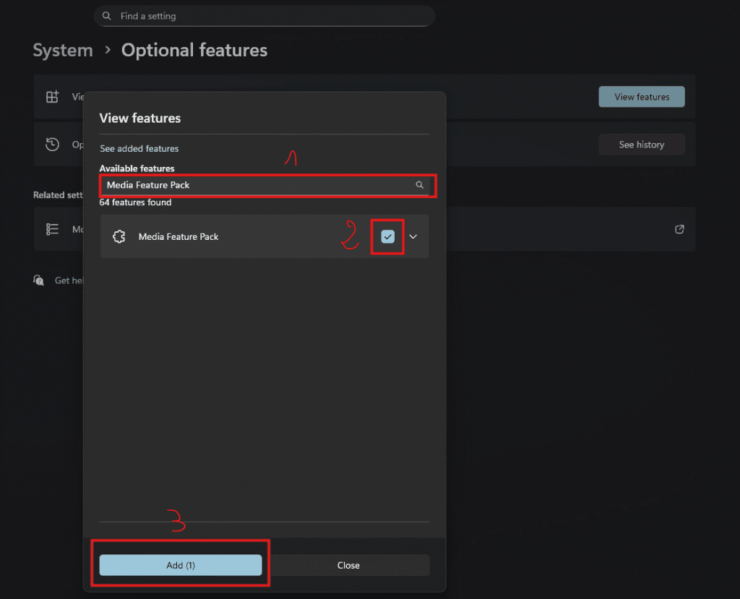Go back to System in breadcrumb
This screenshot has width=740, height=599.
coord(63,51)
